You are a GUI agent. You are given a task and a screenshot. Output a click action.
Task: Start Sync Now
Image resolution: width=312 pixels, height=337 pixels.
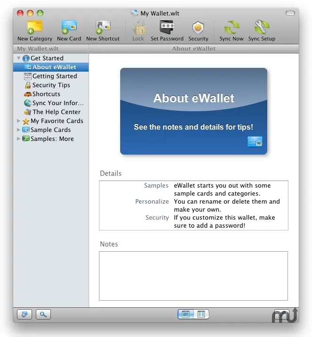[x=231, y=31]
